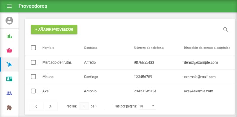The height and width of the screenshot is (117, 237).
Task: Check the Mercado de frutas row checkbox
Action: [33, 62]
